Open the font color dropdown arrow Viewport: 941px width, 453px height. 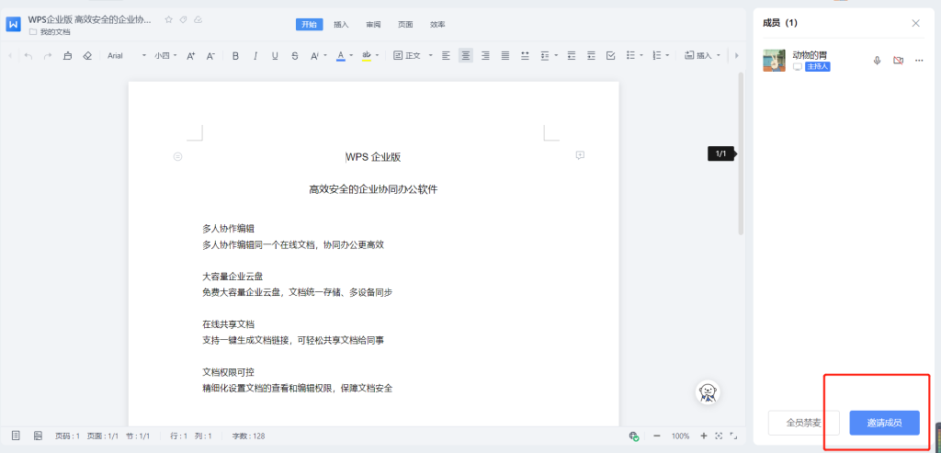pyautogui.click(x=351, y=56)
